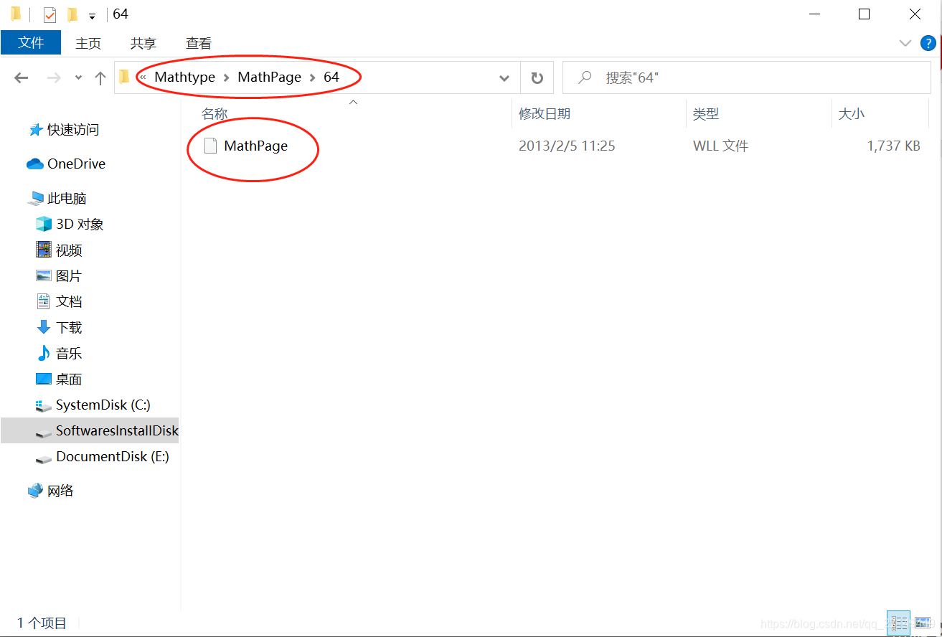The width and height of the screenshot is (942, 637).
Task: Collapse the ribbon with the chevron
Action: (905, 43)
